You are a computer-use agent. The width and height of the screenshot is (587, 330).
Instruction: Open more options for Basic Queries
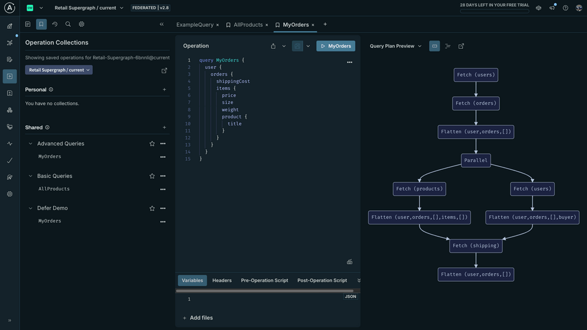point(163,176)
